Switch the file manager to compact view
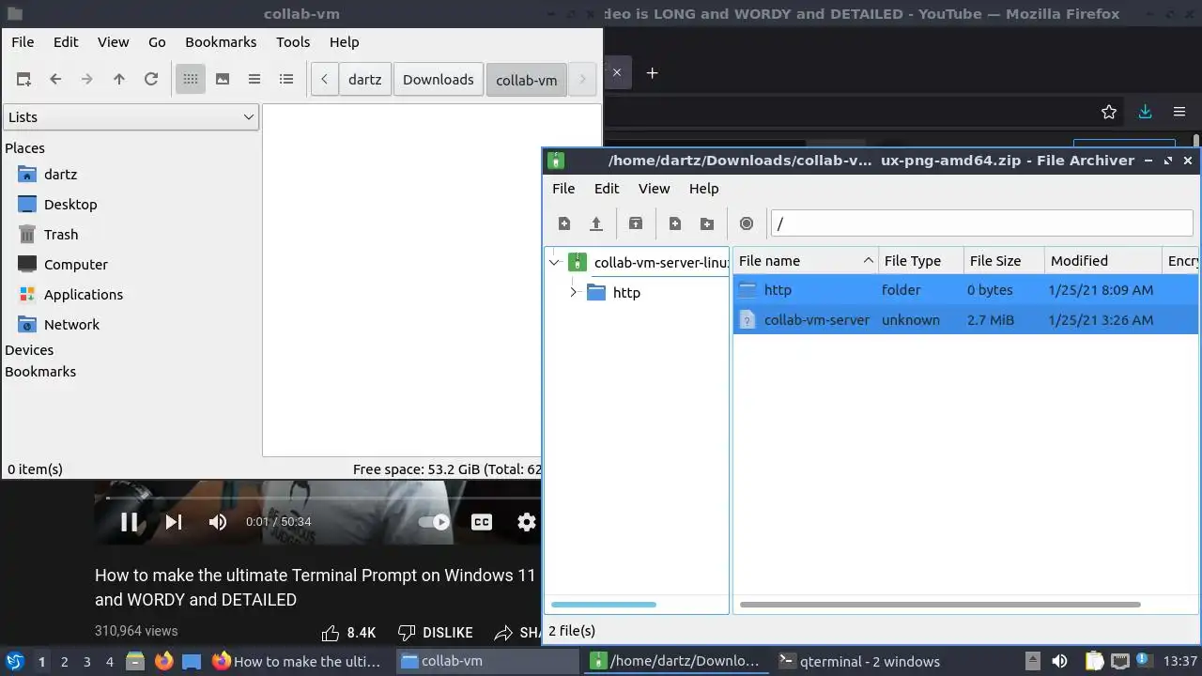 tap(254, 80)
